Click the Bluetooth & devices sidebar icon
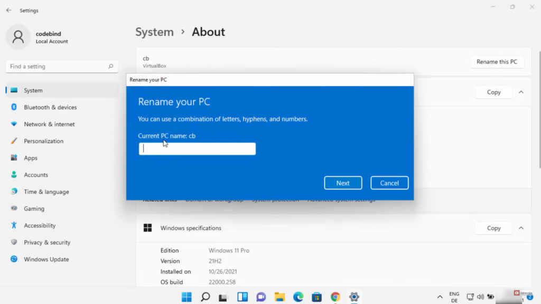Image resolution: width=541 pixels, height=304 pixels. point(14,107)
